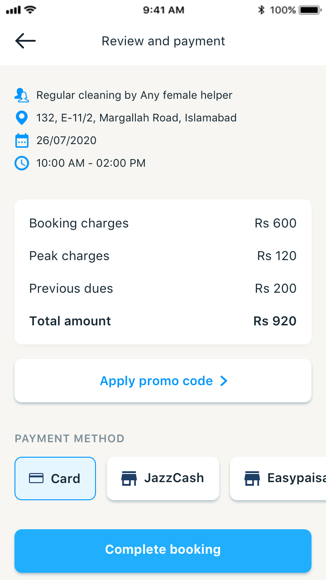Click the location pin icon
This screenshot has width=326, height=580.
pos(22,118)
